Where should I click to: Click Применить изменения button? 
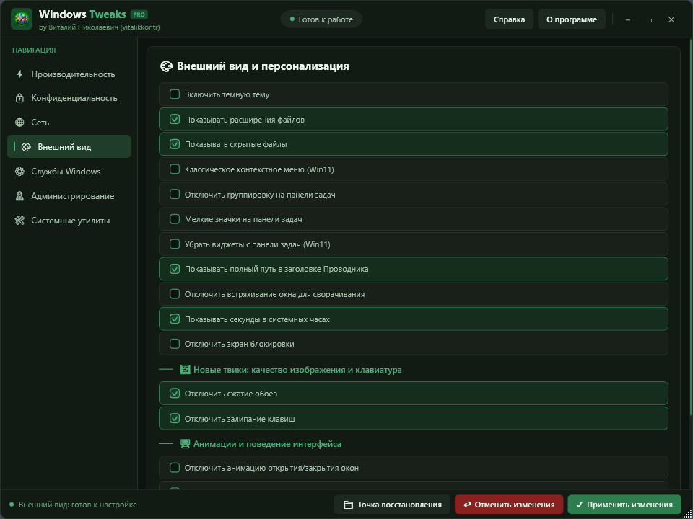tap(624, 505)
